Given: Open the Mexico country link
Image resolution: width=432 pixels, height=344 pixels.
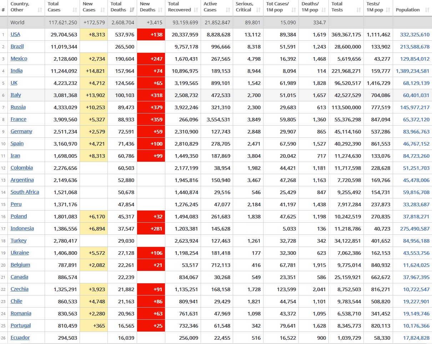Looking at the screenshot, I should [x=19, y=59].
